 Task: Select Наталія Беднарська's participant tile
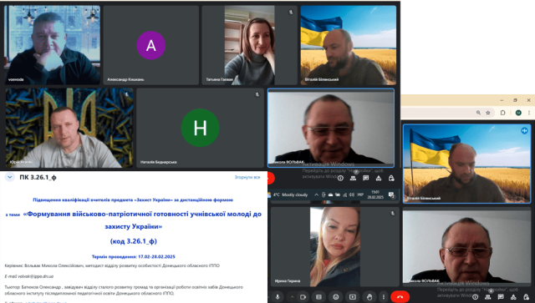point(200,128)
